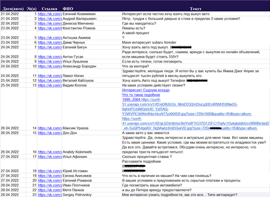This screenshot has width=270, height=197.
Task: Open the link starting '1999.-2004 https://sun9-'
Action: point(141,100)
